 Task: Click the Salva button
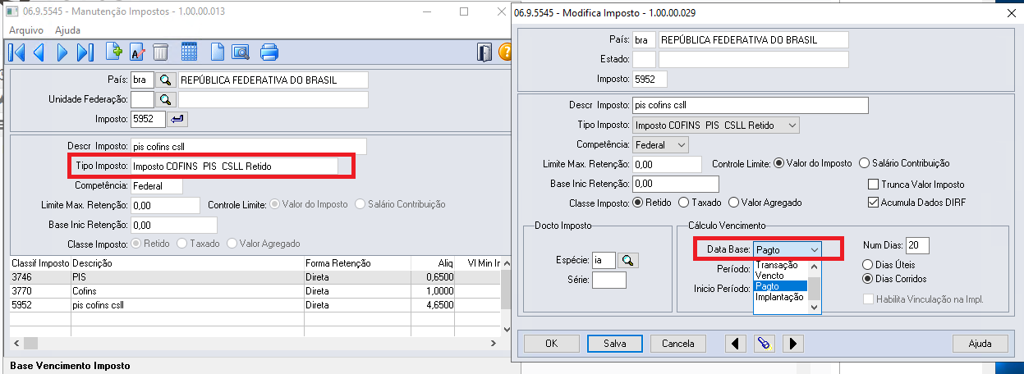click(615, 344)
